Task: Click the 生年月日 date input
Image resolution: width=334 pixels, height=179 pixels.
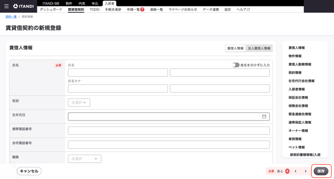Action: (168, 117)
